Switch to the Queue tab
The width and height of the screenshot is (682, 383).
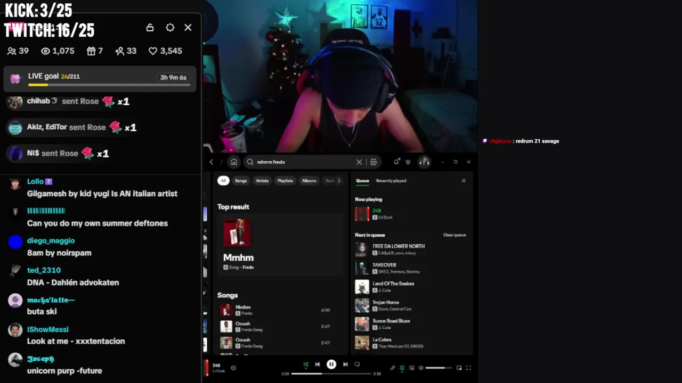tap(362, 180)
